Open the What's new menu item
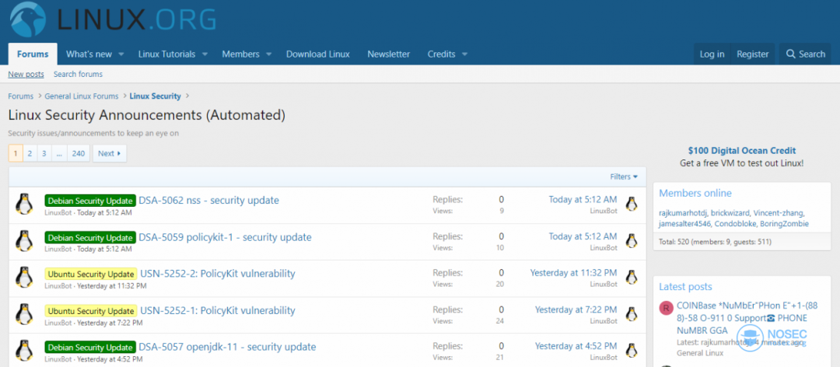 (89, 54)
